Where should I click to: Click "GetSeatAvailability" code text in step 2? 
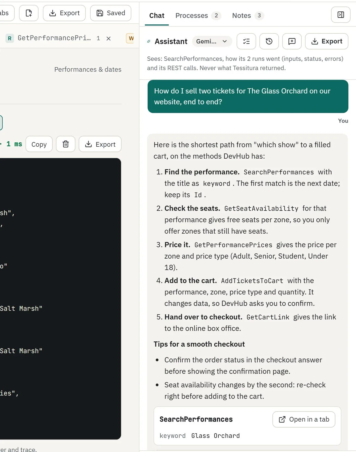pyautogui.click(x=261, y=208)
